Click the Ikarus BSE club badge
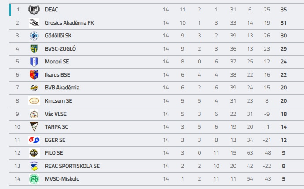The width and height of the screenshot is (304, 189). [34, 74]
